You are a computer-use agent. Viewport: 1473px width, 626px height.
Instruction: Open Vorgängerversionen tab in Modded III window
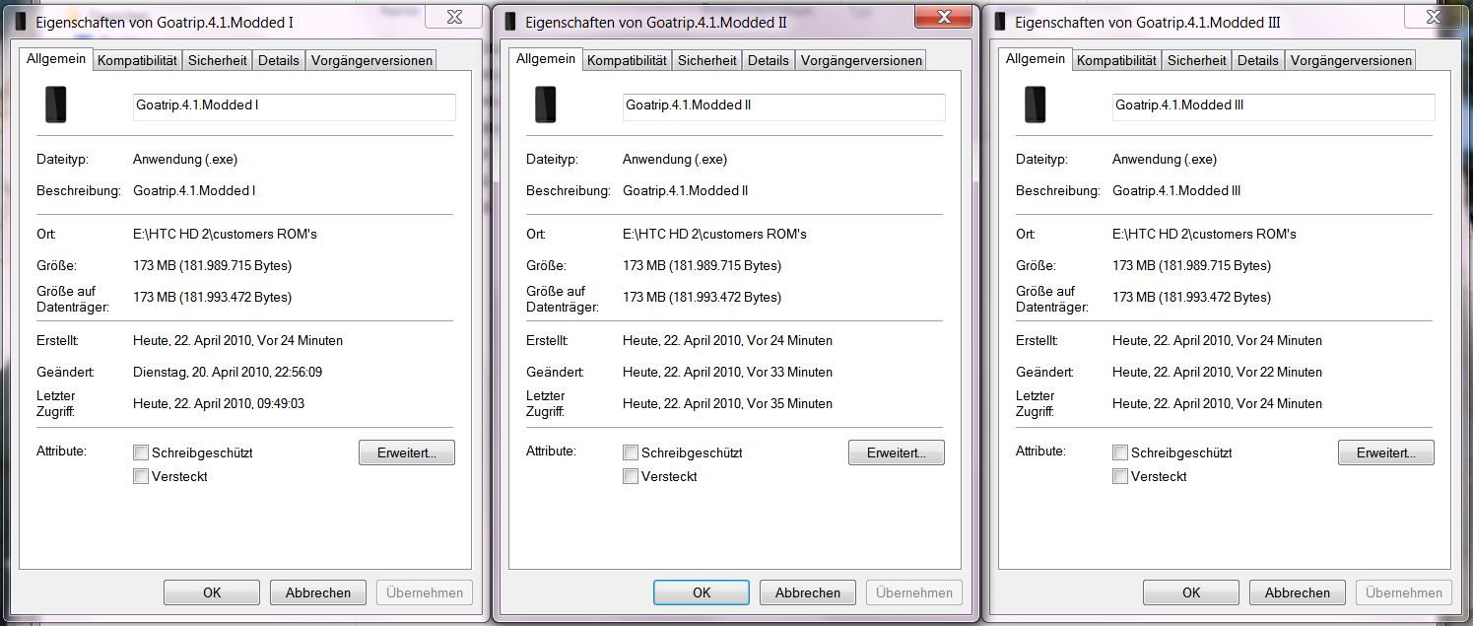tap(1351, 60)
